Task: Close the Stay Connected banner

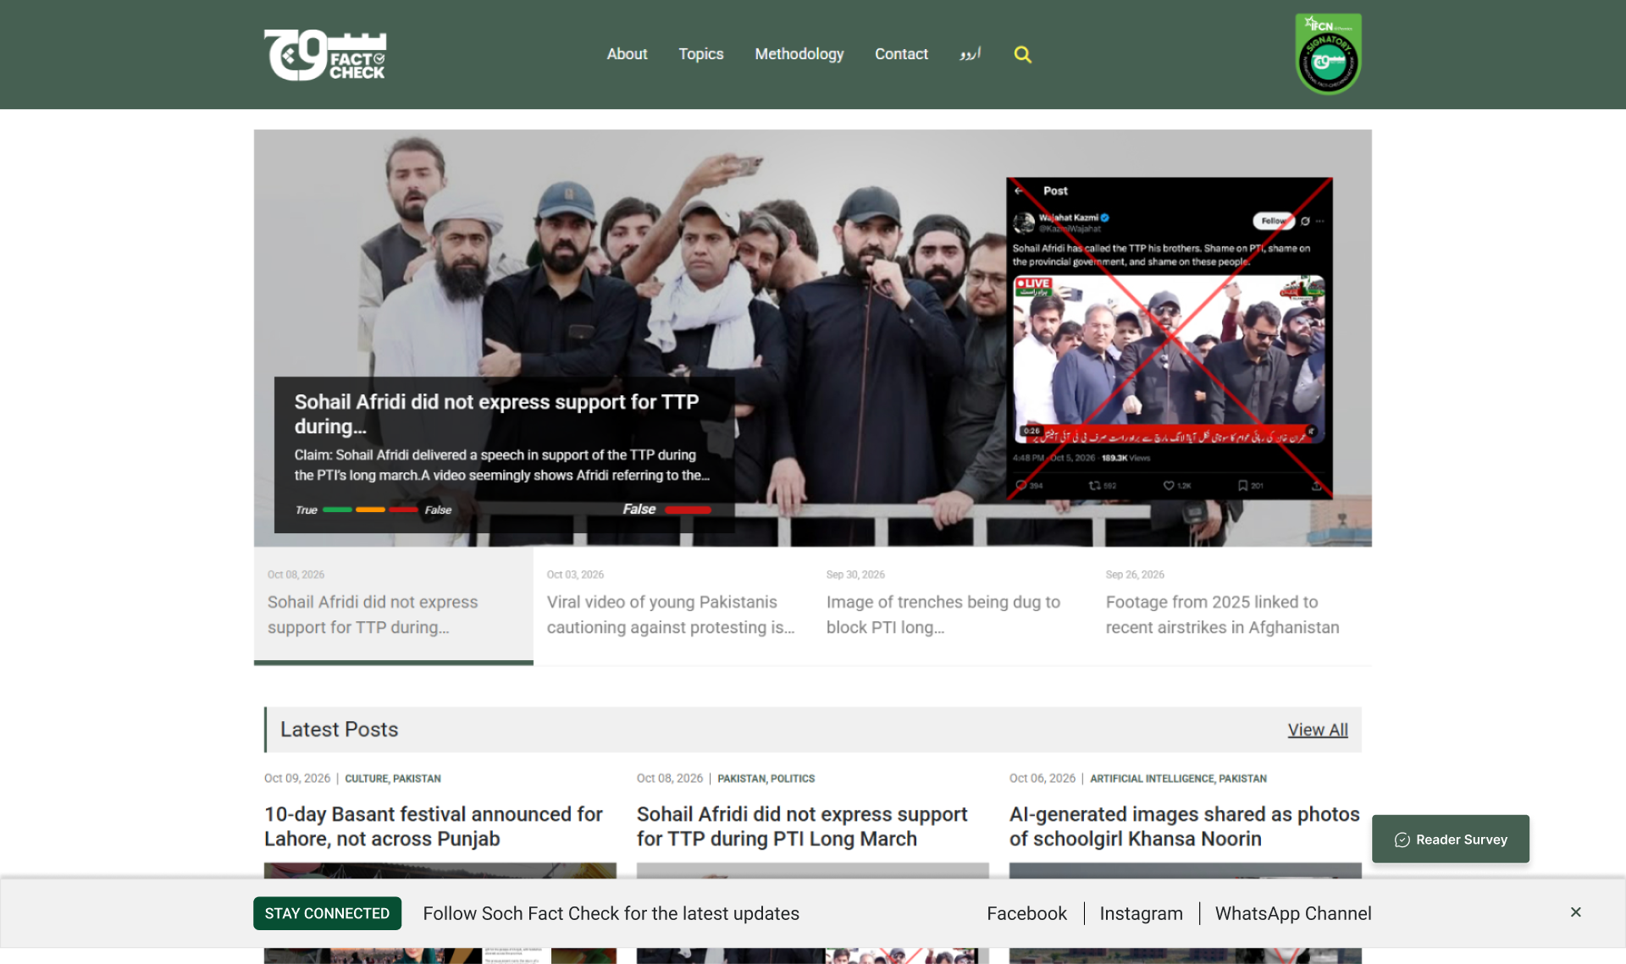Action: click(1575, 912)
